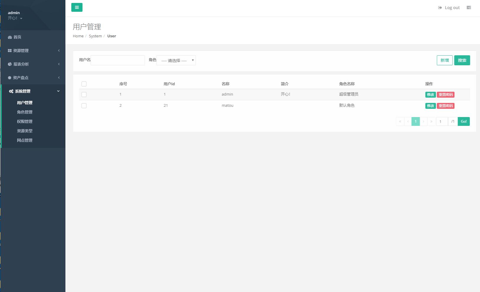The width and height of the screenshot is (480, 292).
Task: Click the 角色名称 column header
Action: pos(347,84)
